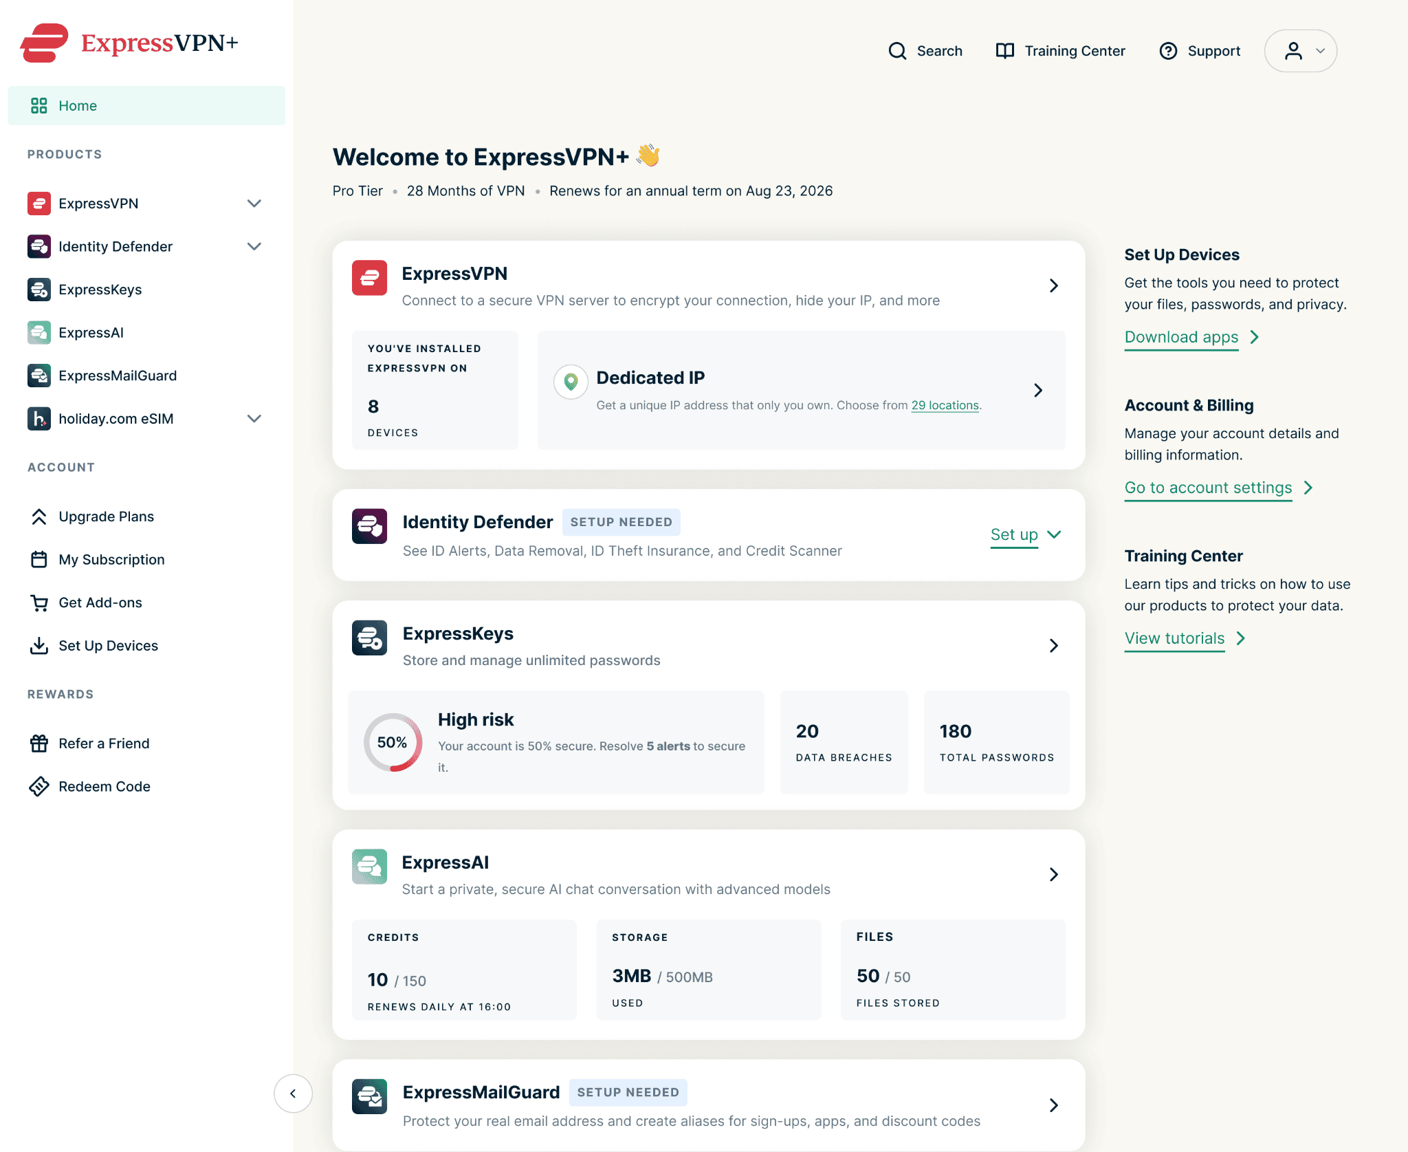Click the Dedicated IP location pin icon
The width and height of the screenshot is (1408, 1152).
click(x=571, y=382)
